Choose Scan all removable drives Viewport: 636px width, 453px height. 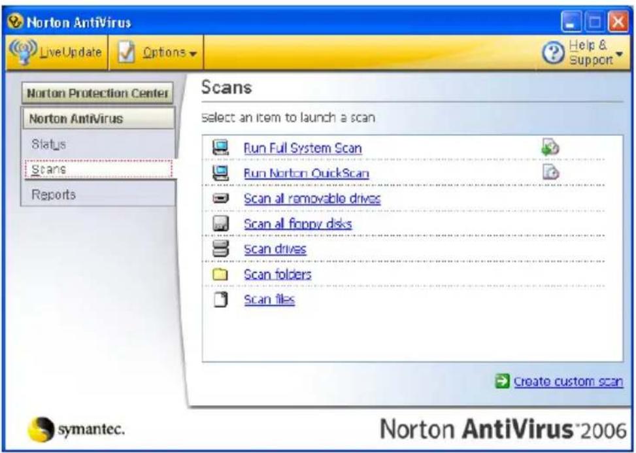click(312, 198)
